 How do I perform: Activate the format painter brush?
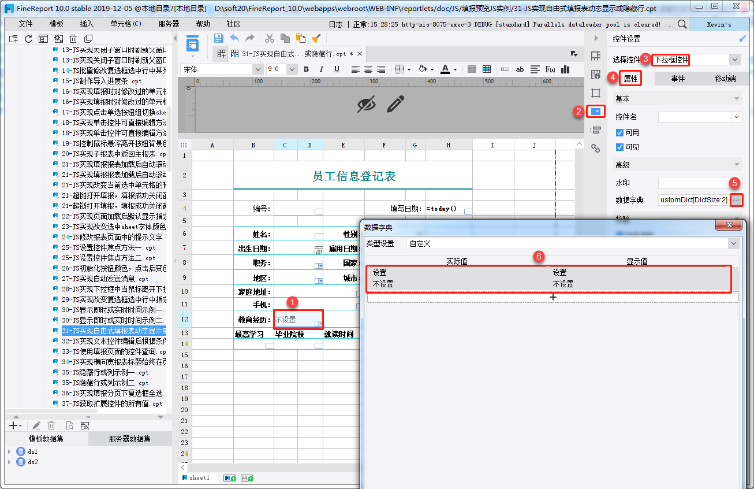tap(316, 38)
